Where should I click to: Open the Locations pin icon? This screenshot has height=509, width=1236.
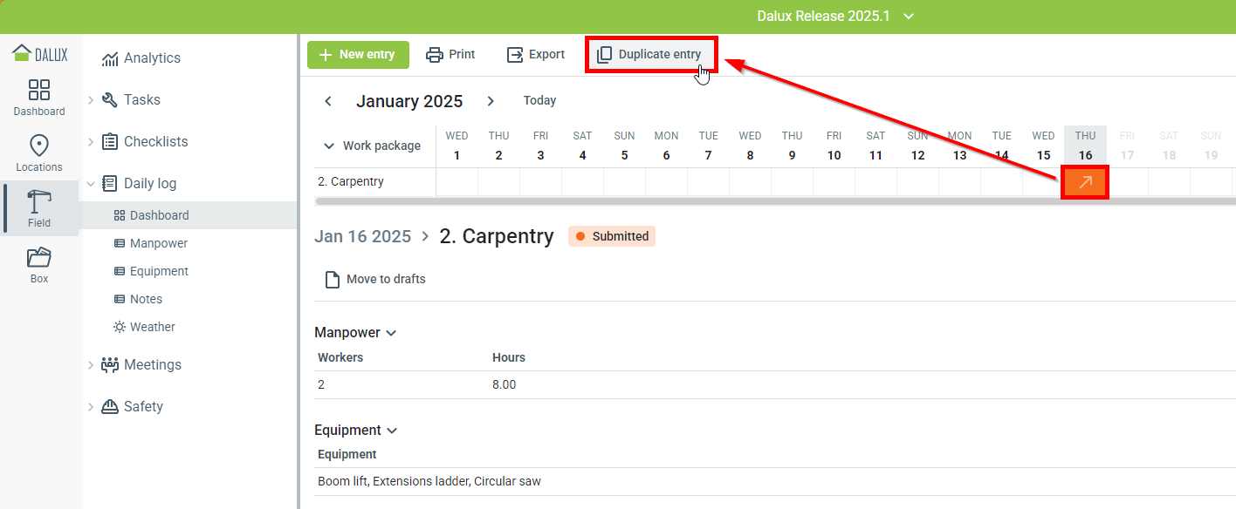(39, 146)
